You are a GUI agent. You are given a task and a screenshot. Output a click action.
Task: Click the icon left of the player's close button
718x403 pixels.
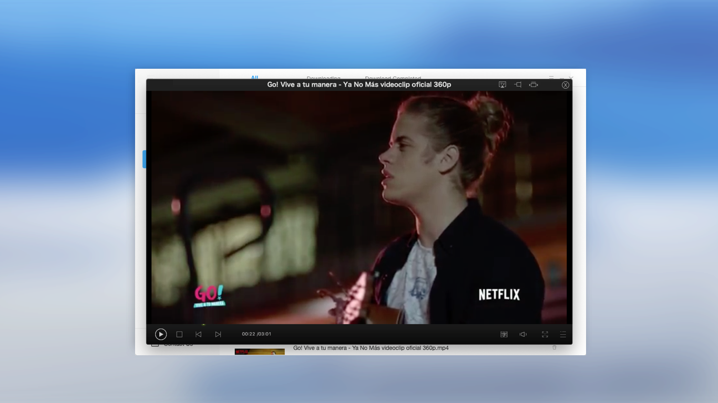tap(534, 84)
